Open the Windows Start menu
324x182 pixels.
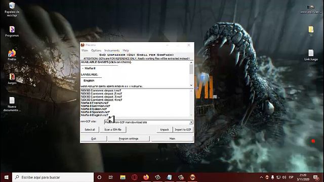pos(6,177)
